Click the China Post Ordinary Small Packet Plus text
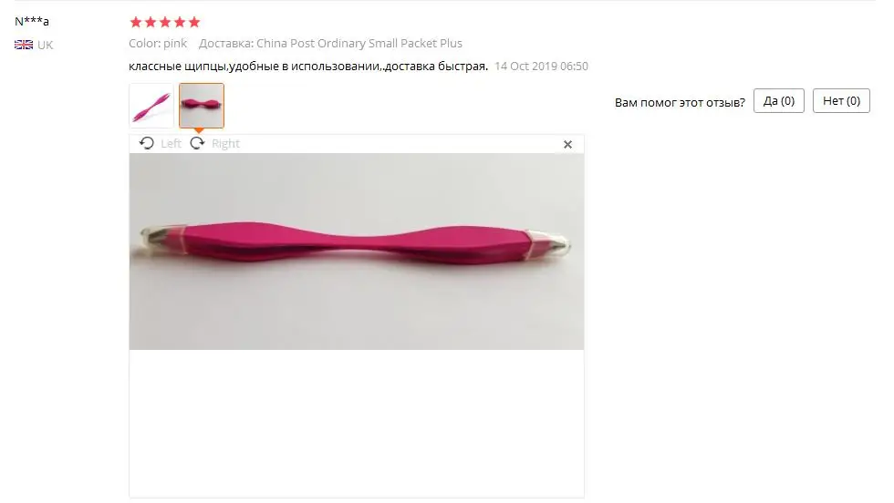The width and height of the screenshot is (894, 503). (x=359, y=44)
